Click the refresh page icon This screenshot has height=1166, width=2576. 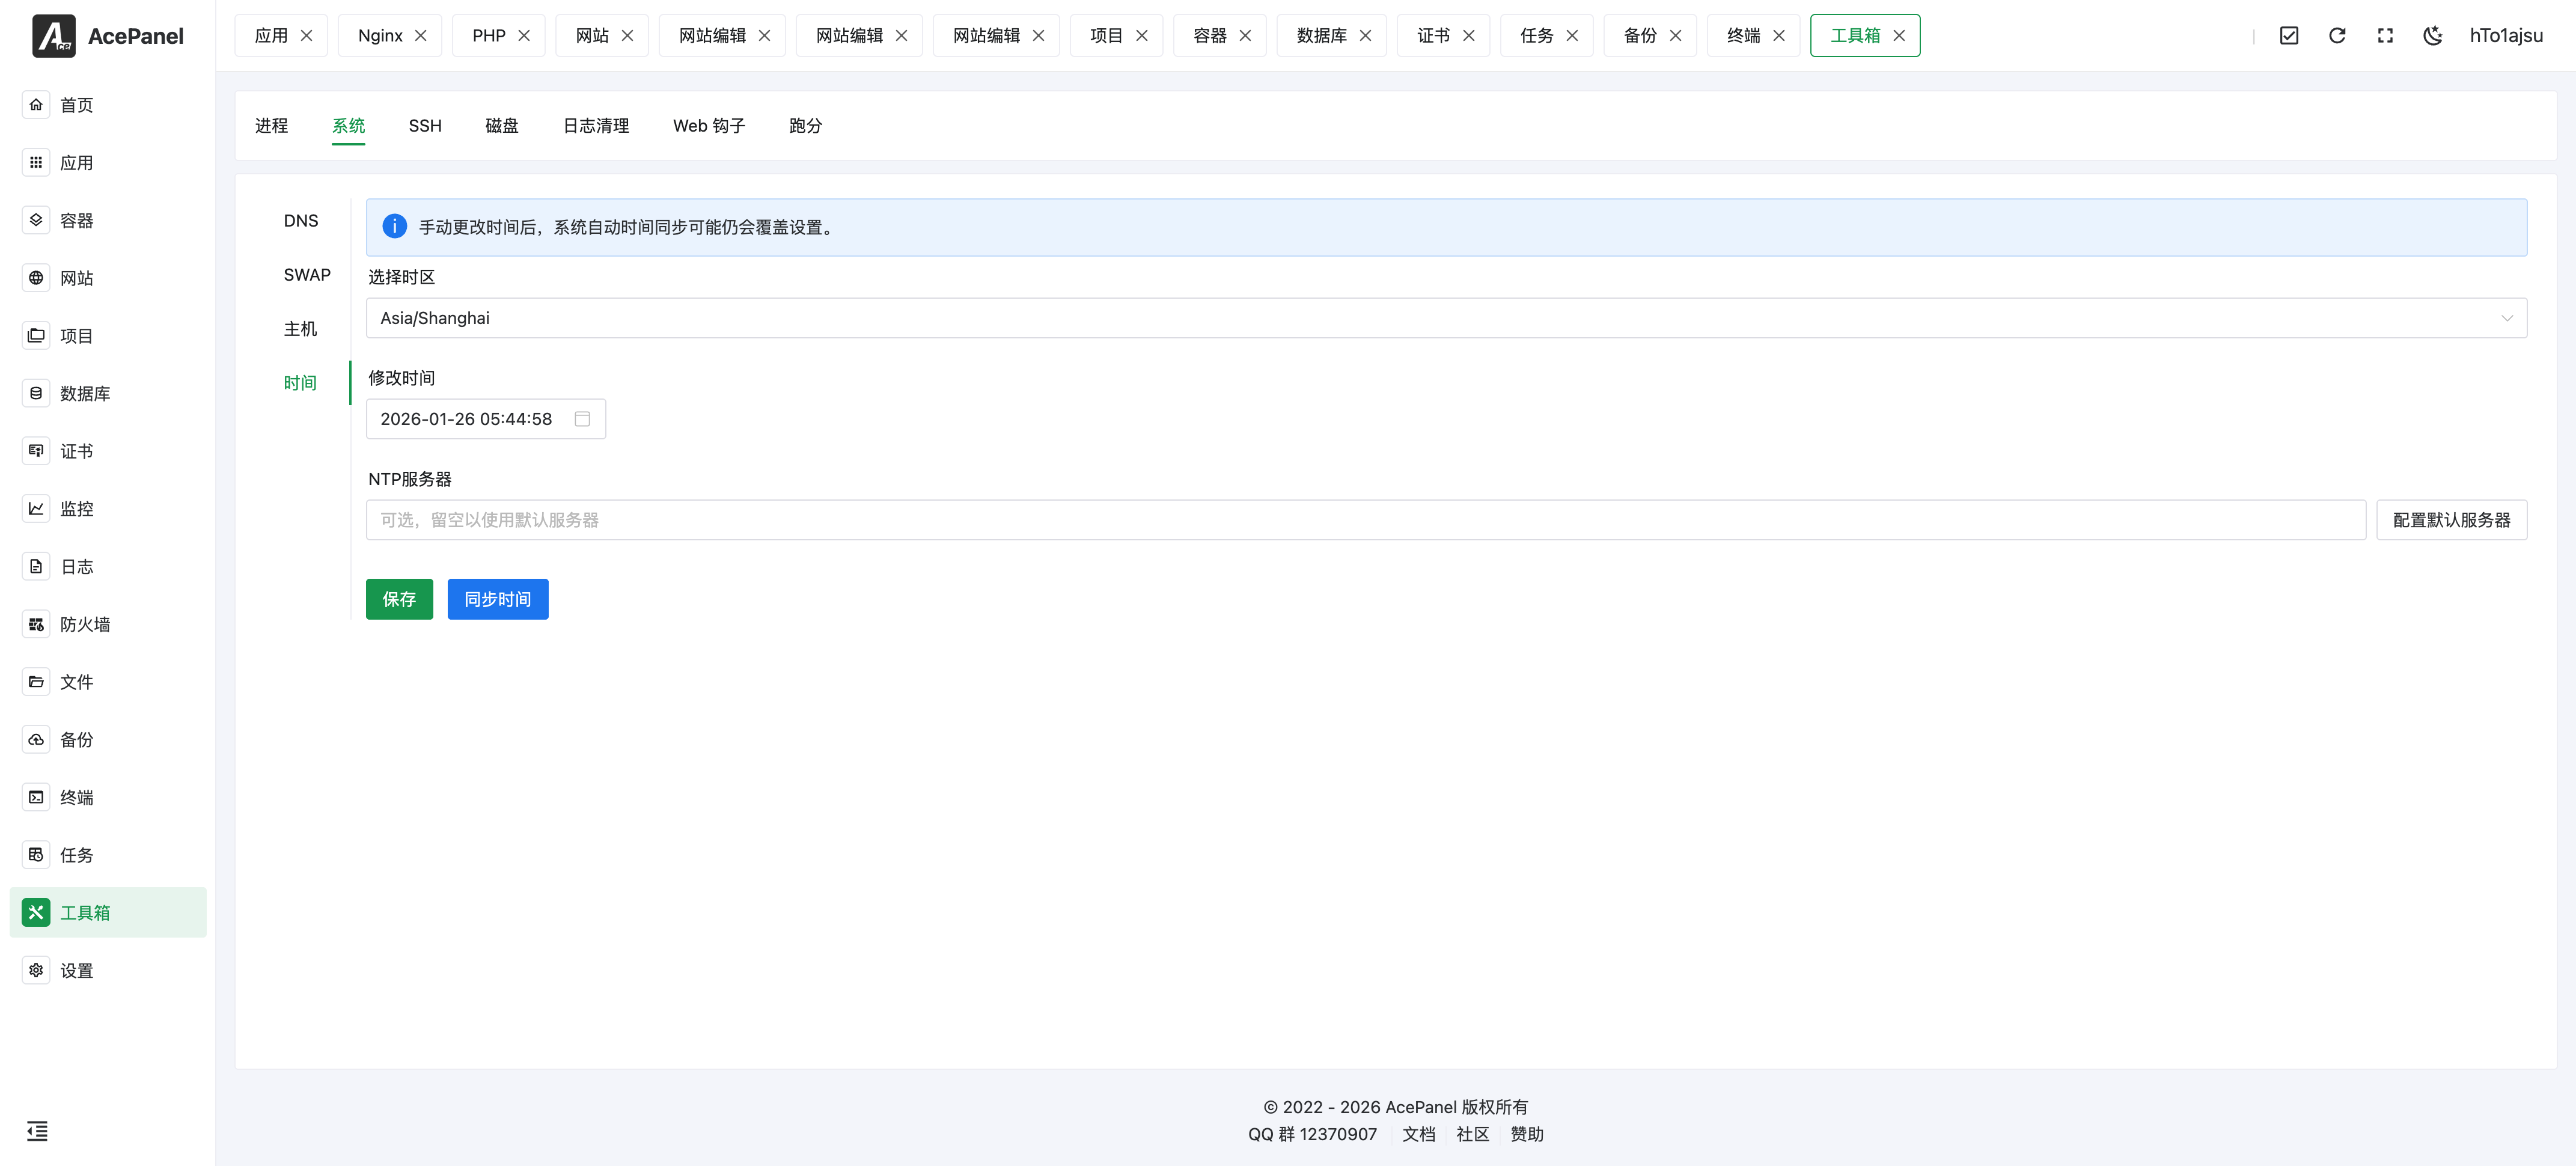coord(2337,36)
